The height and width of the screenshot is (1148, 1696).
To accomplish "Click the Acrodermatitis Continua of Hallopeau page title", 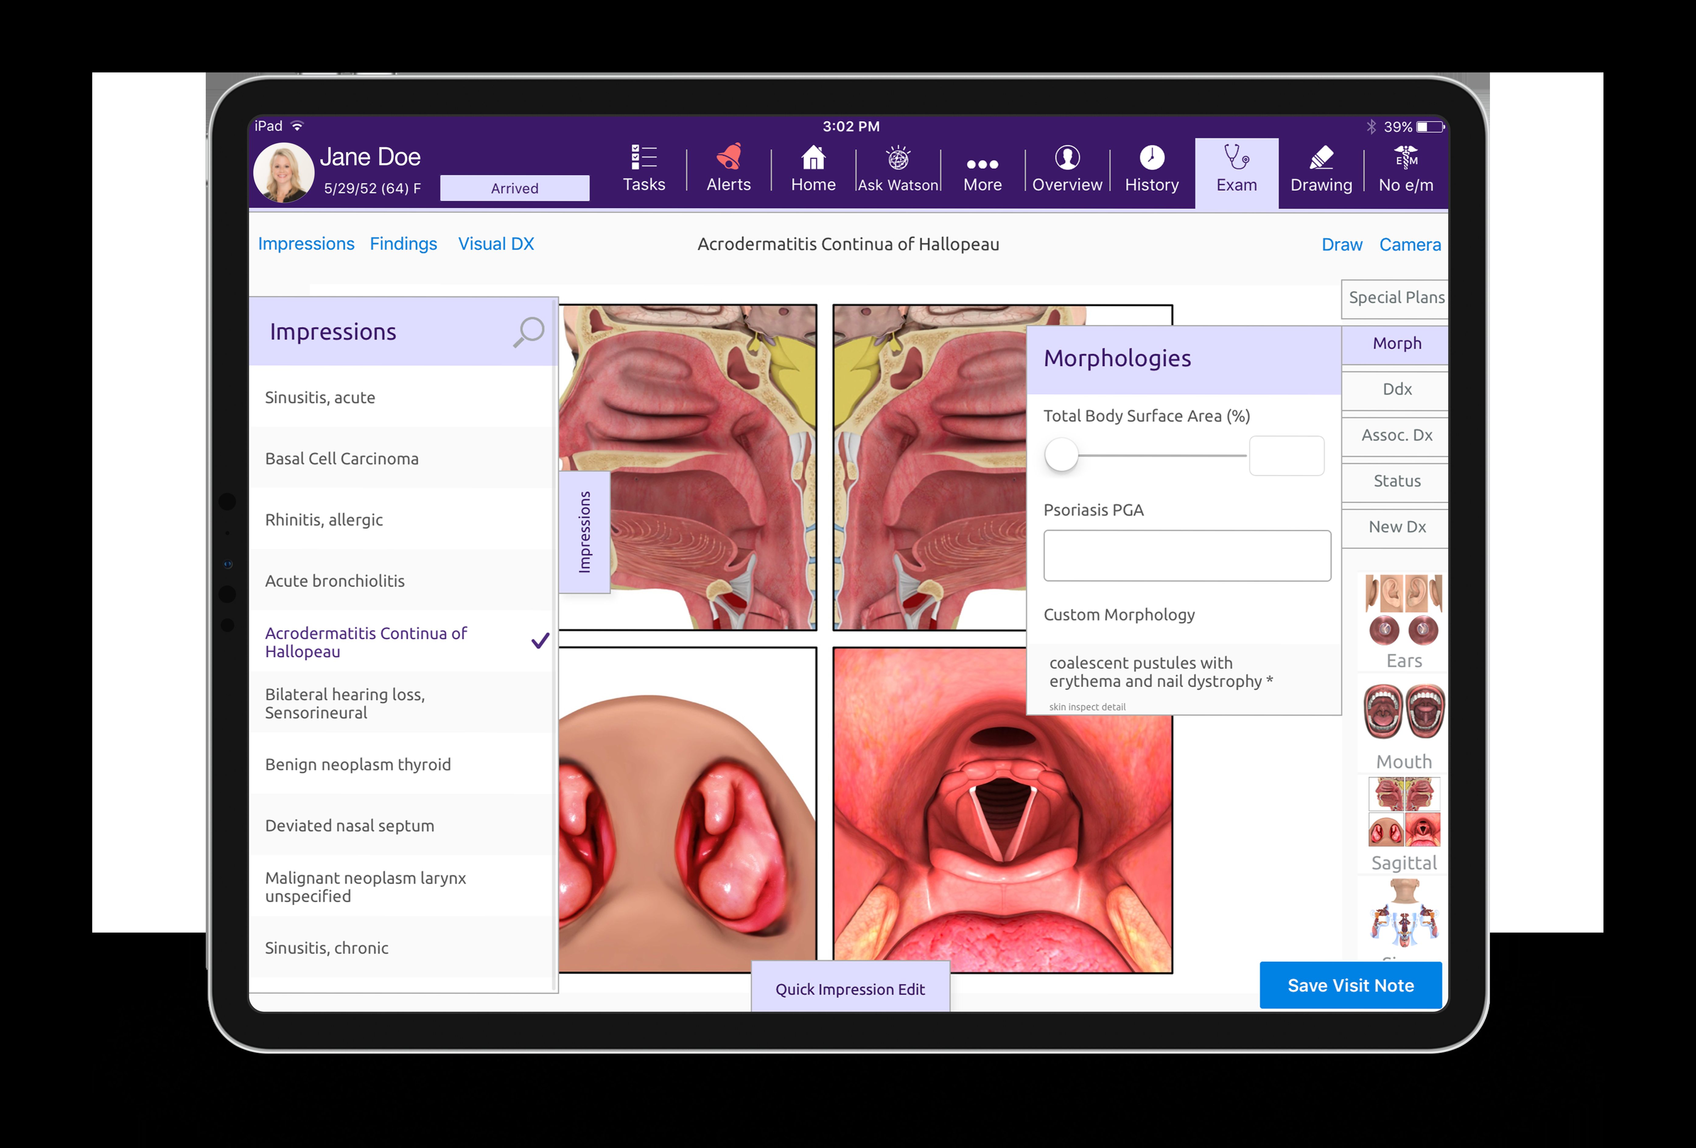I will click(x=848, y=244).
